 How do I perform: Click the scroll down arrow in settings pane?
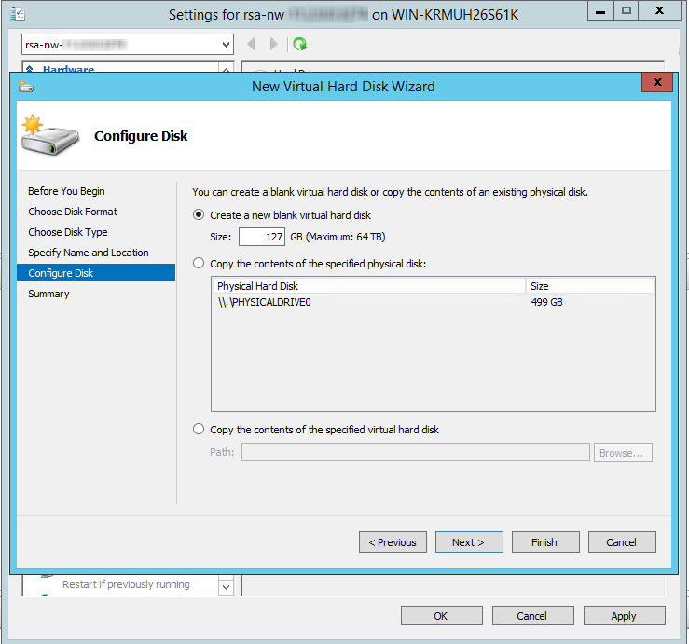(226, 587)
